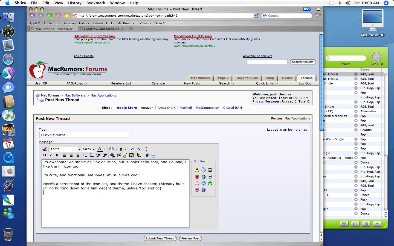The height and width of the screenshot is (246, 394).
Task: Insert the red angry smiley
Action: click(197, 177)
